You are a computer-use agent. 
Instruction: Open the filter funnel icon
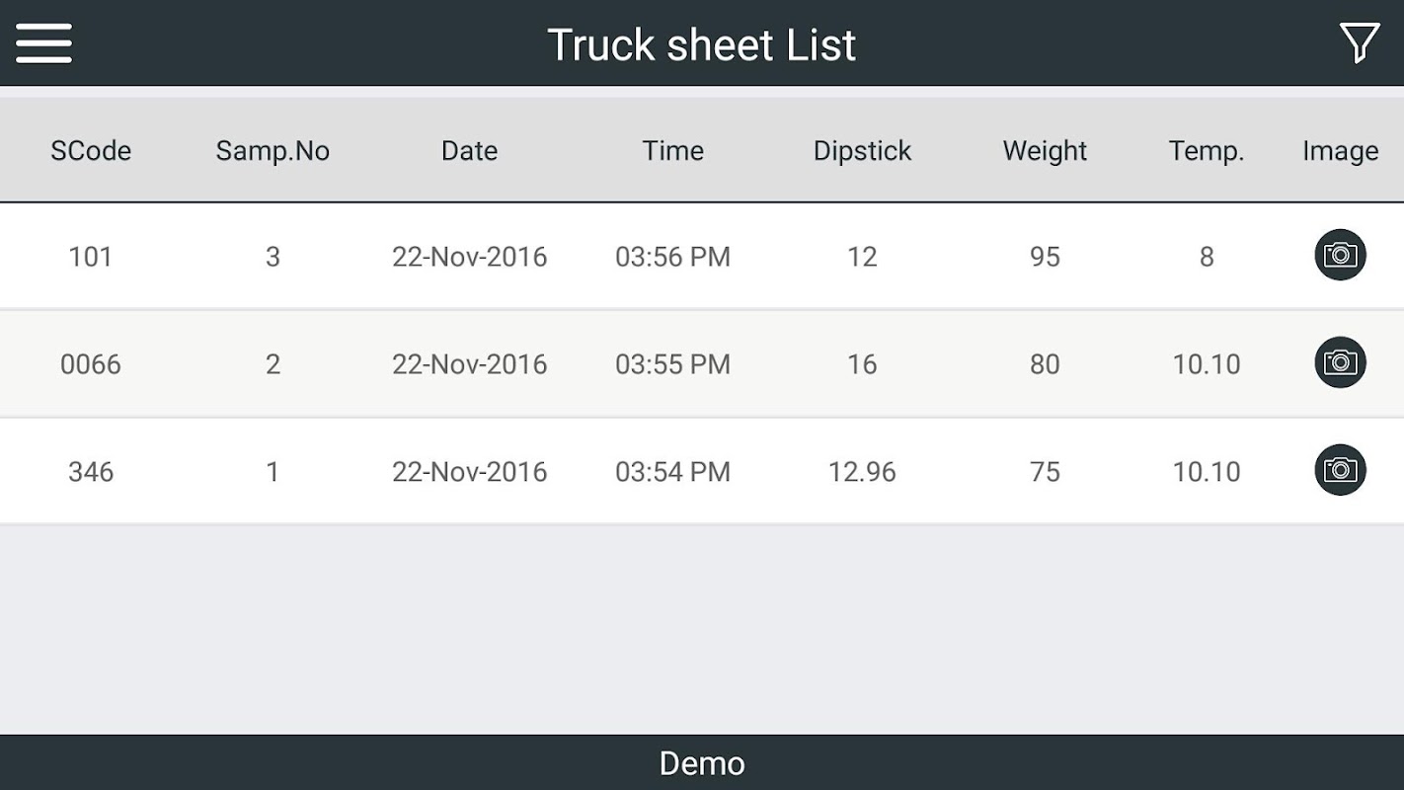point(1360,43)
